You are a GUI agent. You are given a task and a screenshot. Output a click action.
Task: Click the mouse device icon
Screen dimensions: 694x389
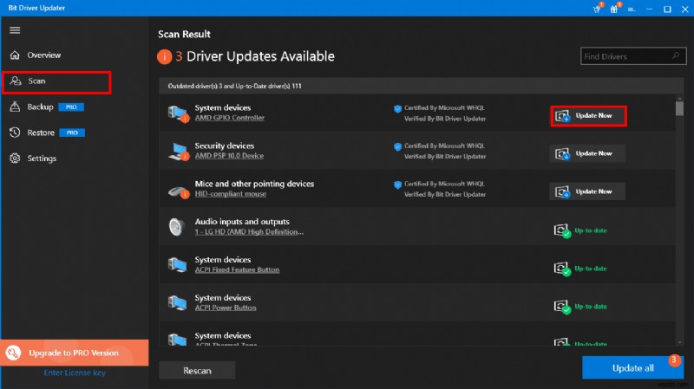click(179, 191)
